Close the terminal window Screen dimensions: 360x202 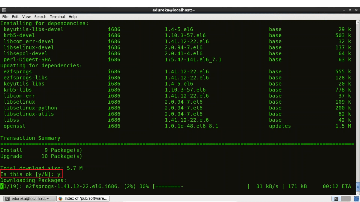[x=356, y=10]
